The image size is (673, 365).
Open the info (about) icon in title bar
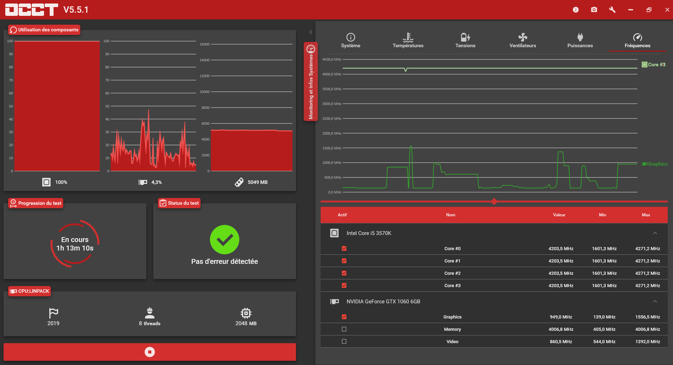[576, 10]
